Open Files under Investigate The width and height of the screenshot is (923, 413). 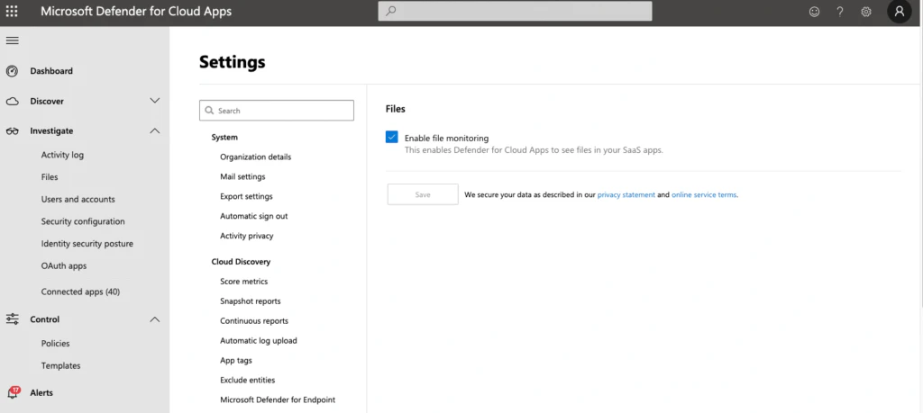coord(50,177)
